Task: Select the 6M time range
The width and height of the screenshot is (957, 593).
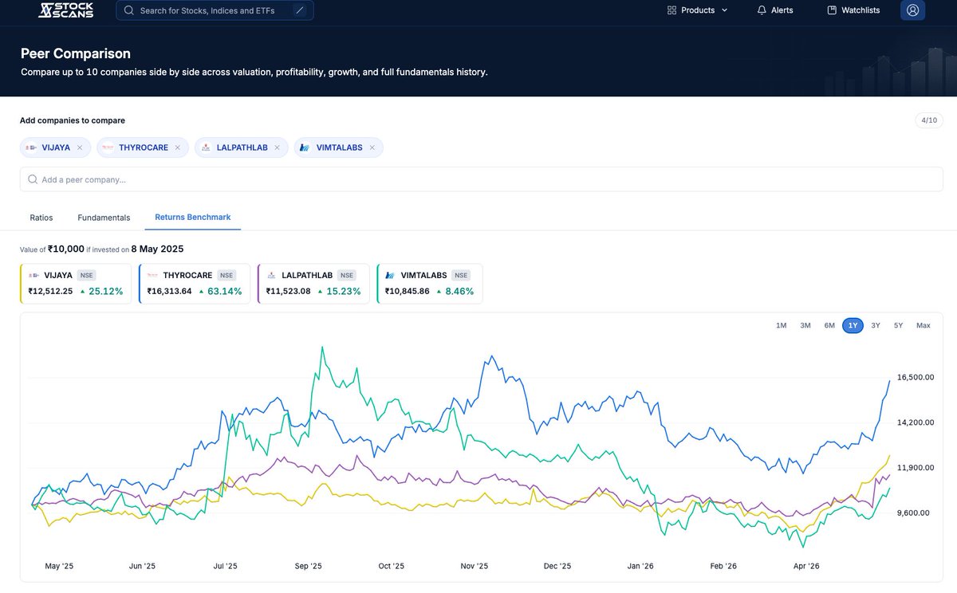Action: click(x=829, y=325)
